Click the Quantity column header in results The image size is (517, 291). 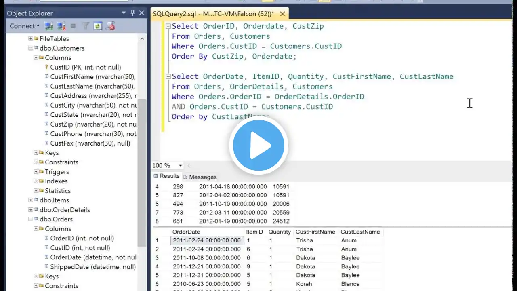coord(280,232)
